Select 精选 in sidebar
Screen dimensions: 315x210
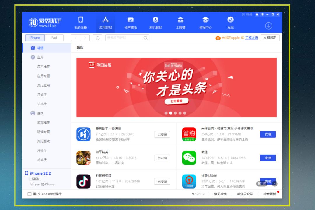(47, 48)
